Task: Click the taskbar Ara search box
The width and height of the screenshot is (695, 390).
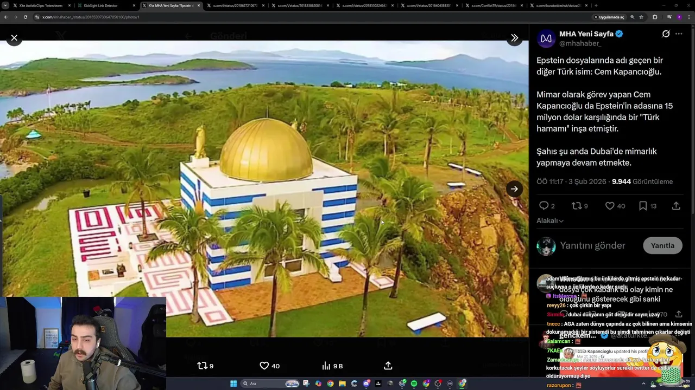Action: pos(270,383)
